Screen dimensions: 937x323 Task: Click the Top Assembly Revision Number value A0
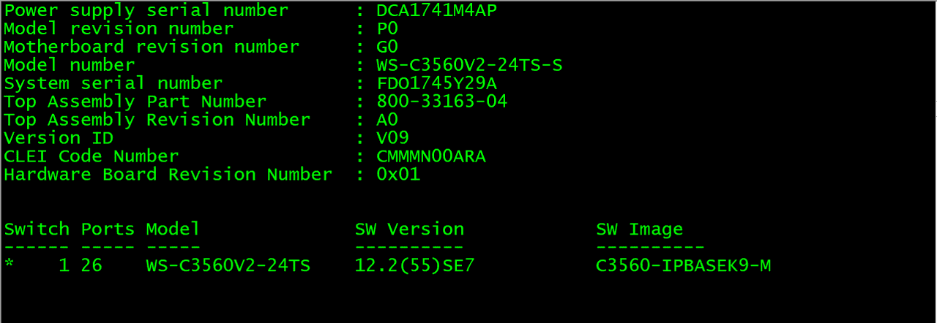point(387,120)
